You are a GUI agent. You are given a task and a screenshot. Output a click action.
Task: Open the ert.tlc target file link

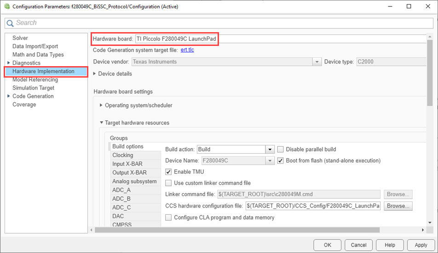(x=187, y=50)
